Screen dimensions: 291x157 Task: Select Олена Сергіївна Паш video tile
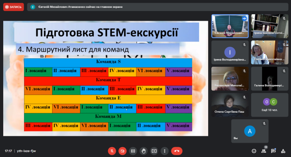pos(230,105)
